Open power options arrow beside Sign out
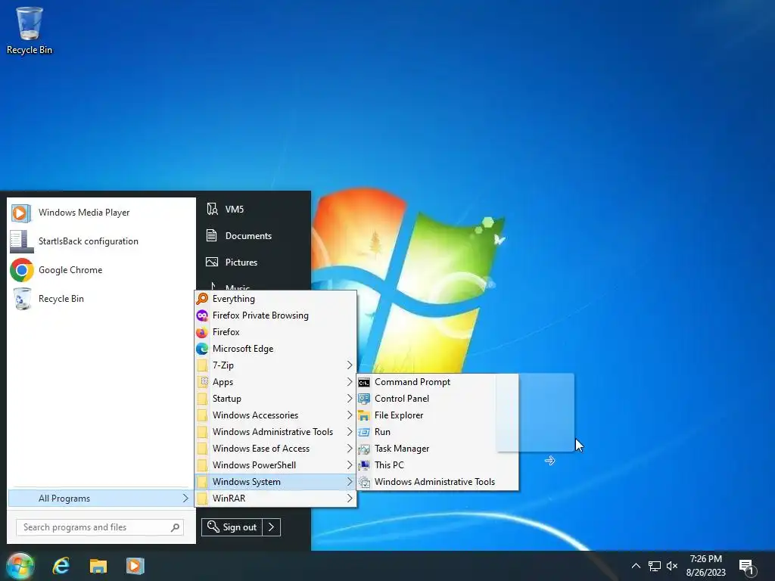Image resolution: width=775 pixels, height=581 pixels. point(272,527)
